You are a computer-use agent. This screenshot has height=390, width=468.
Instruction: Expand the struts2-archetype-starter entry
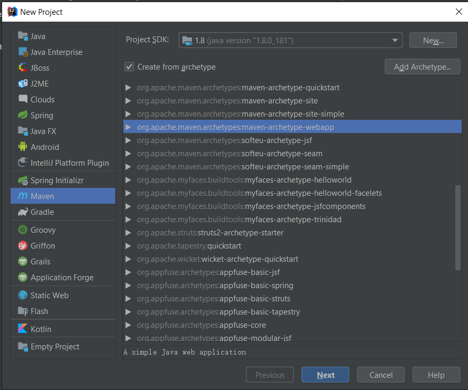[128, 233]
